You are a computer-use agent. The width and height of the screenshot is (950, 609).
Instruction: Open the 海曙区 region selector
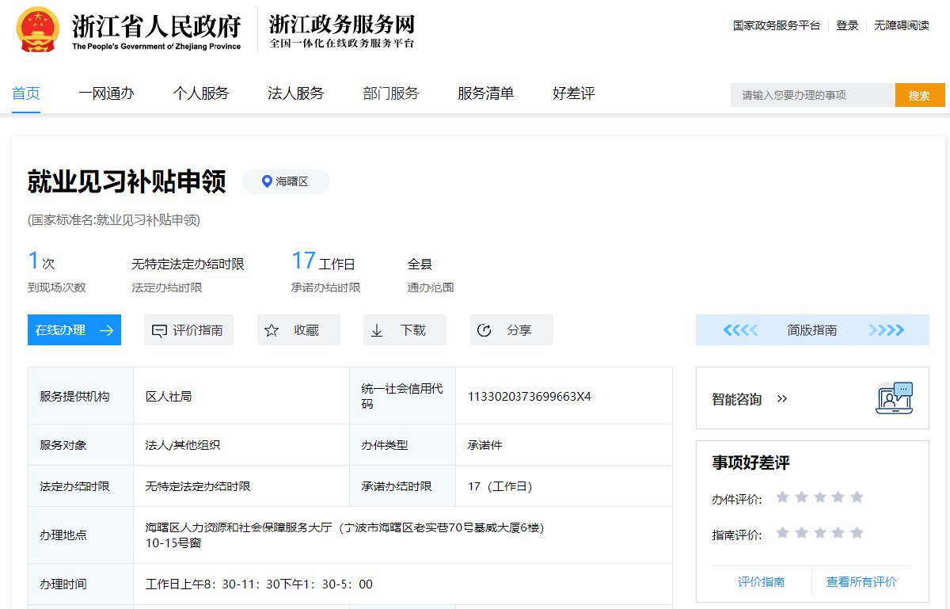[x=286, y=181]
